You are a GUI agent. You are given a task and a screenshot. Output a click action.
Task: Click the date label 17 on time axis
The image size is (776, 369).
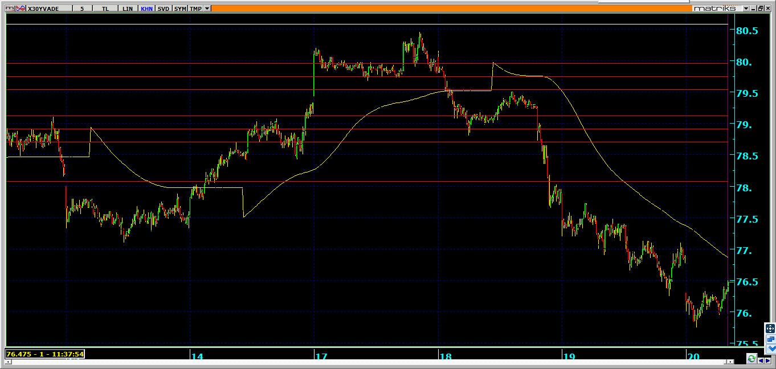[x=321, y=356]
